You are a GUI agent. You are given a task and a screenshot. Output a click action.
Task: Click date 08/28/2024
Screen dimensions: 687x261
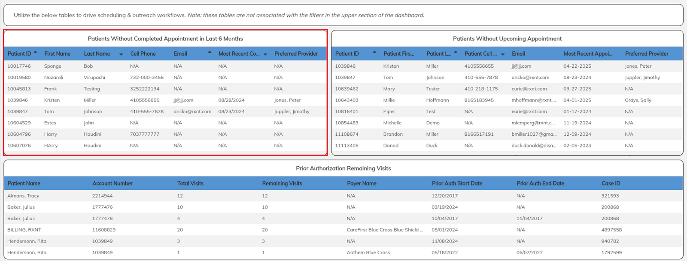point(231,100)
